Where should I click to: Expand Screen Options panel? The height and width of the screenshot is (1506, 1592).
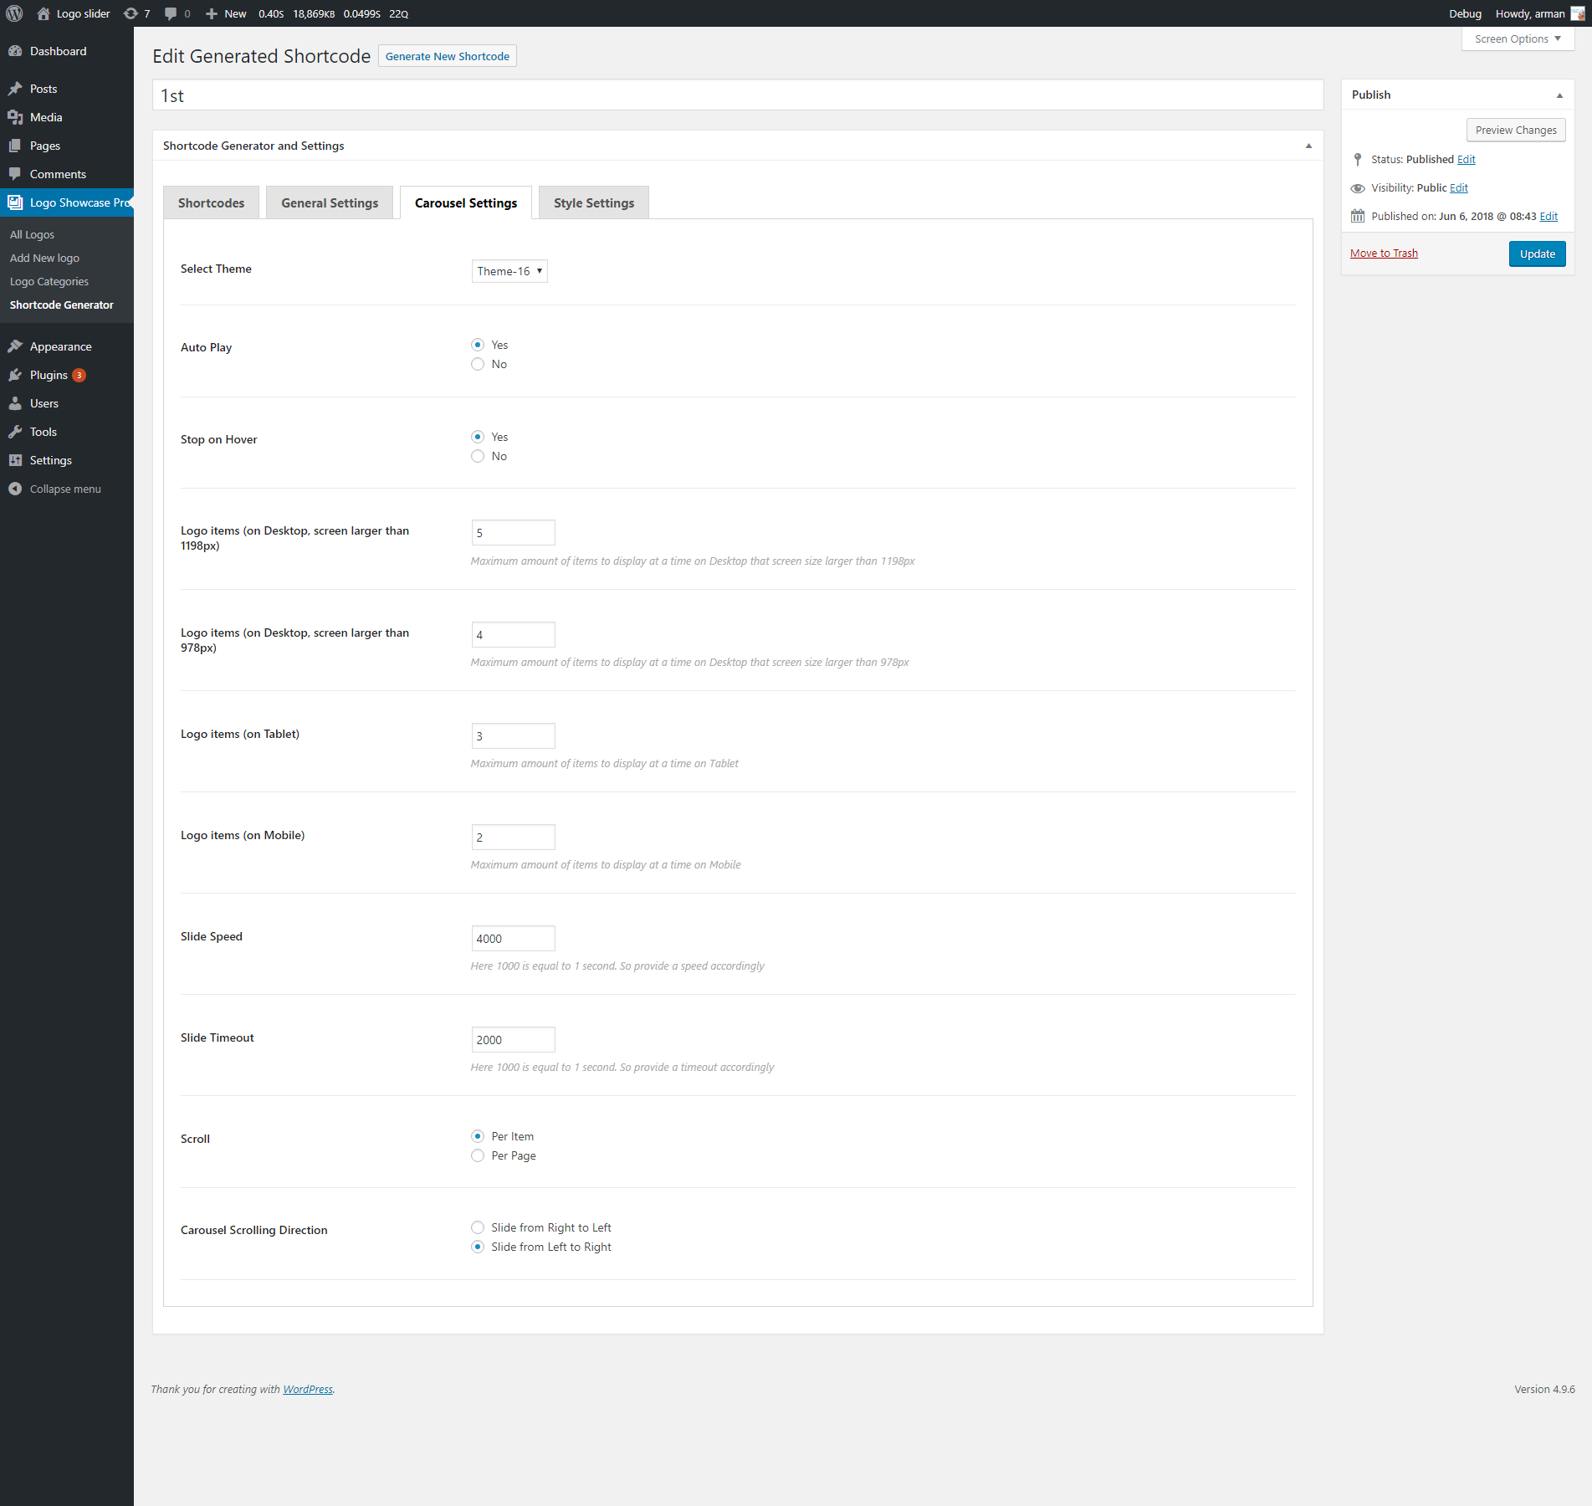tap(1518, 38)
